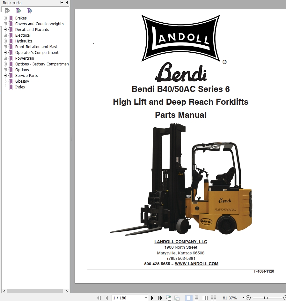286x301 pixels.
Task: Click the zoom in plus button
Action: 285,298
